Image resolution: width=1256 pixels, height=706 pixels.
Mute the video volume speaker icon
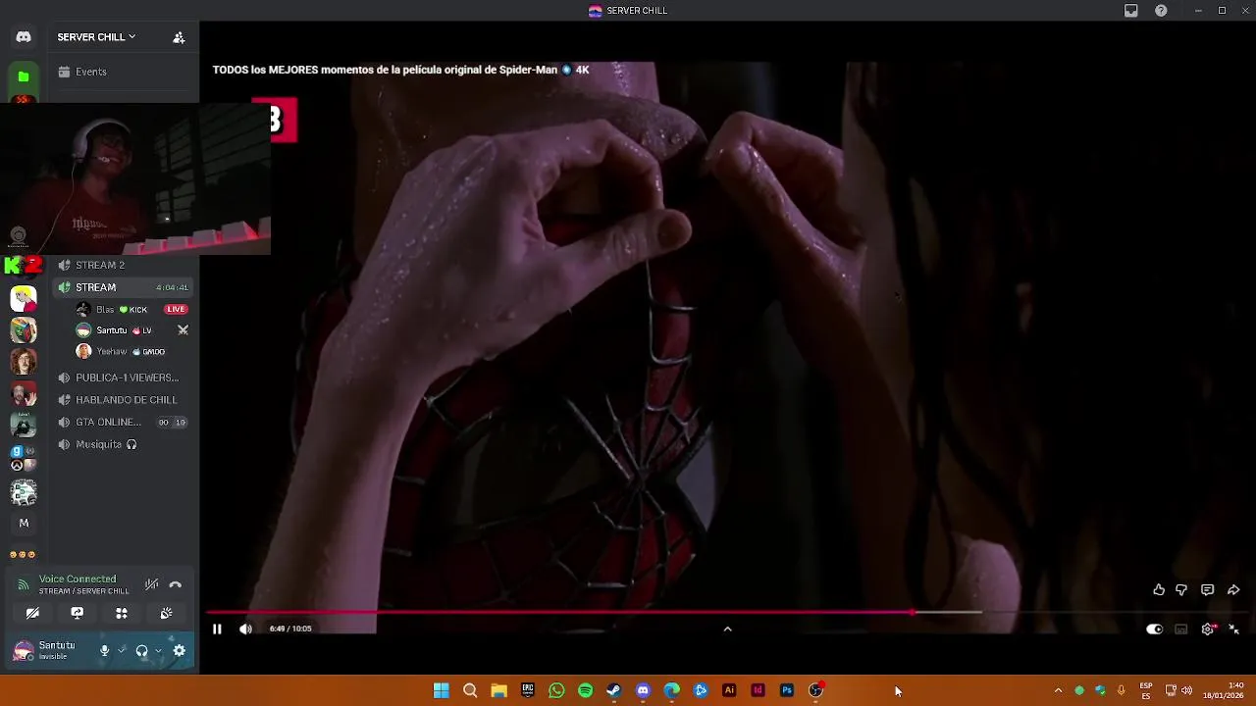(245, 630)
